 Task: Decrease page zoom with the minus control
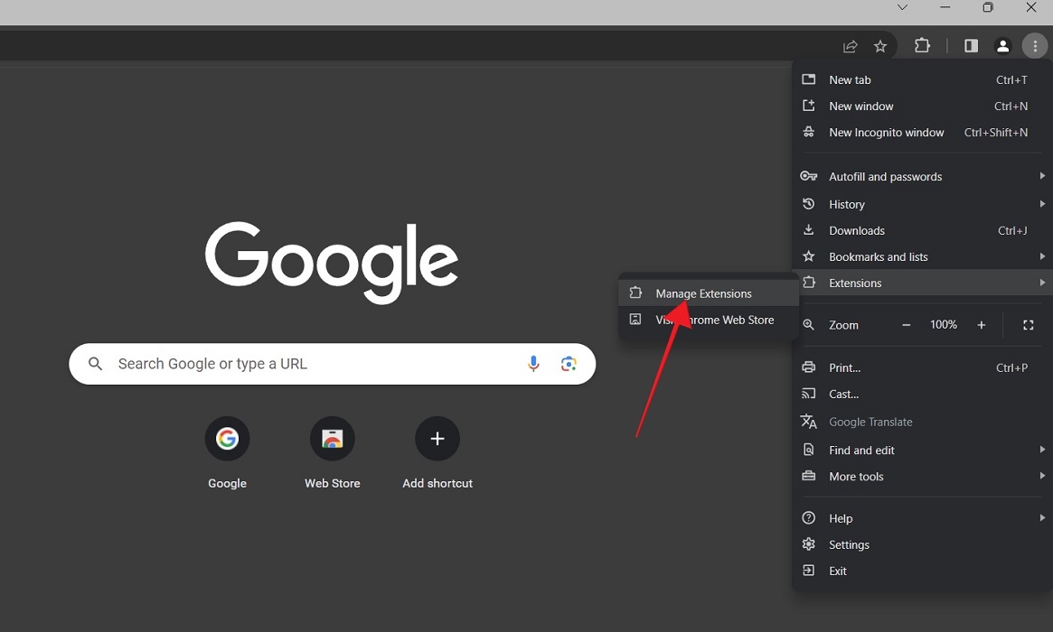(905, 324)
